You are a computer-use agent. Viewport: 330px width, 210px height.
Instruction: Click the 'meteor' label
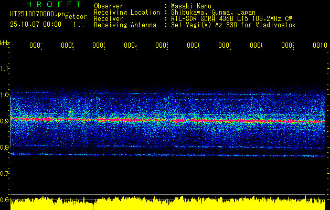click(x=76, y=17)
